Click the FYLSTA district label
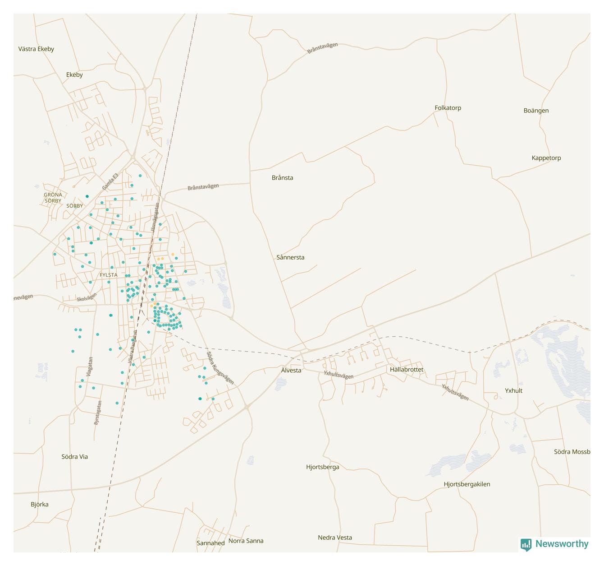The height and width of the screenshot is (566, 604). pyautogui.click(x=108, y=275)
